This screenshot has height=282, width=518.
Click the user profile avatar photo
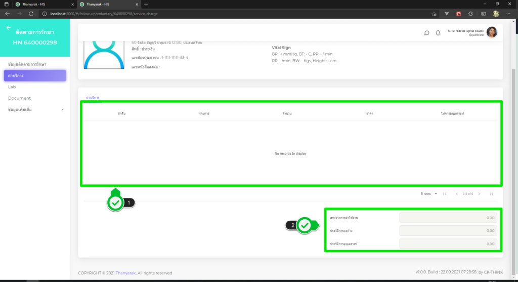492,32
